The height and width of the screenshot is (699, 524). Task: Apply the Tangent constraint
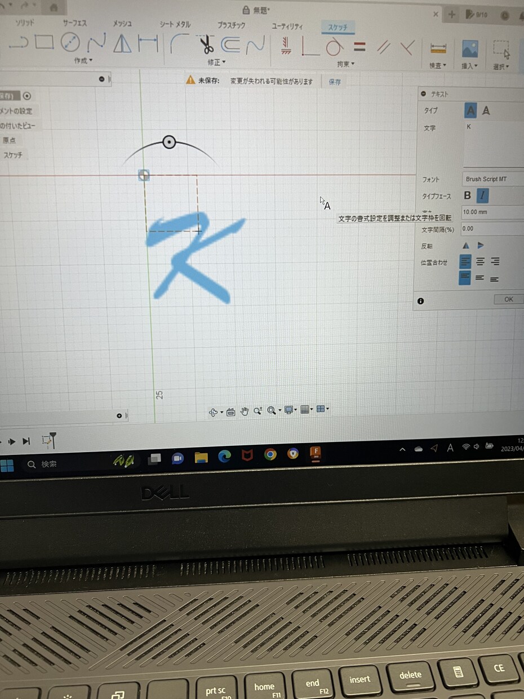[x=335, y=47]
